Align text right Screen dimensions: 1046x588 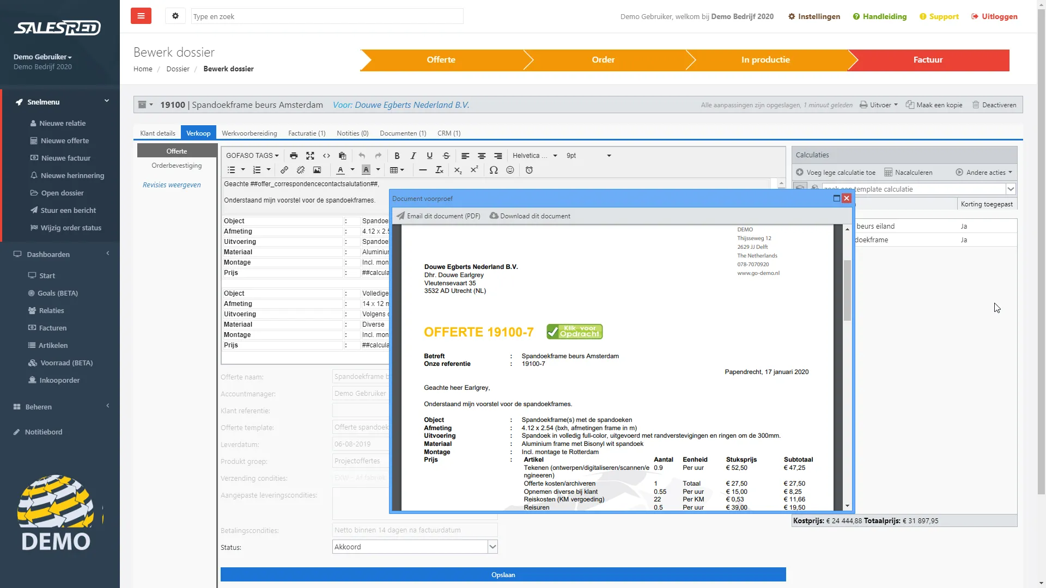coord(498,156)
